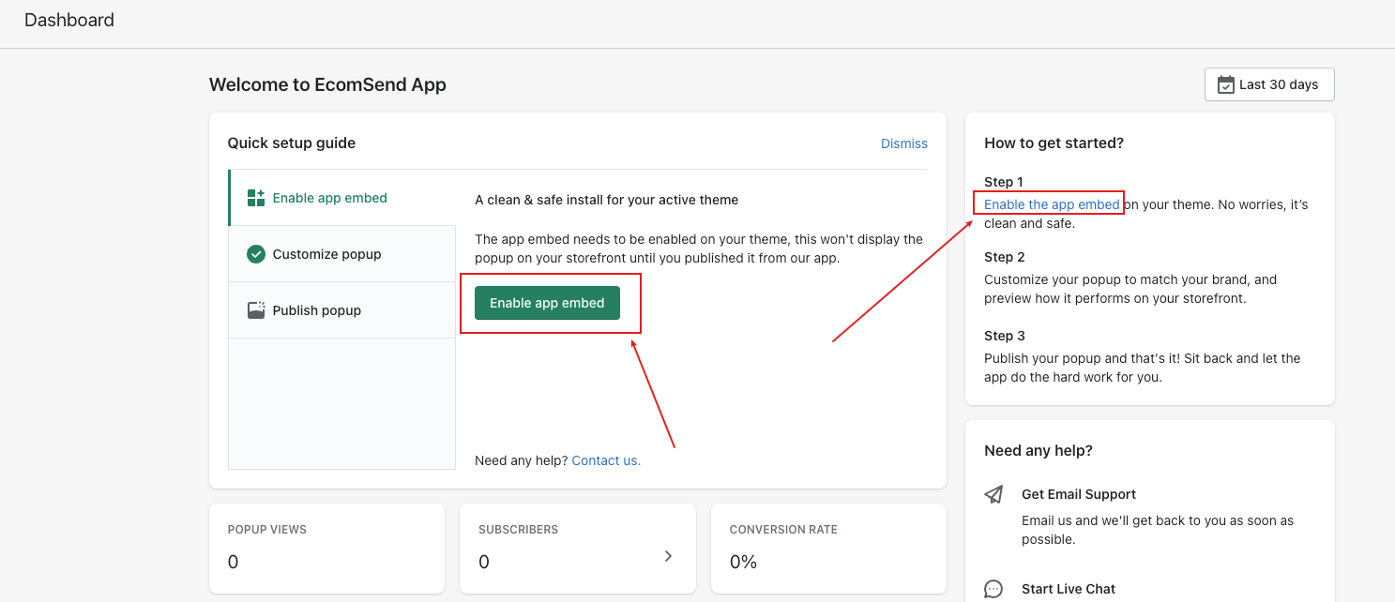Click the How to get started heading
The image size is (1395, 602).
(1054, 143)
